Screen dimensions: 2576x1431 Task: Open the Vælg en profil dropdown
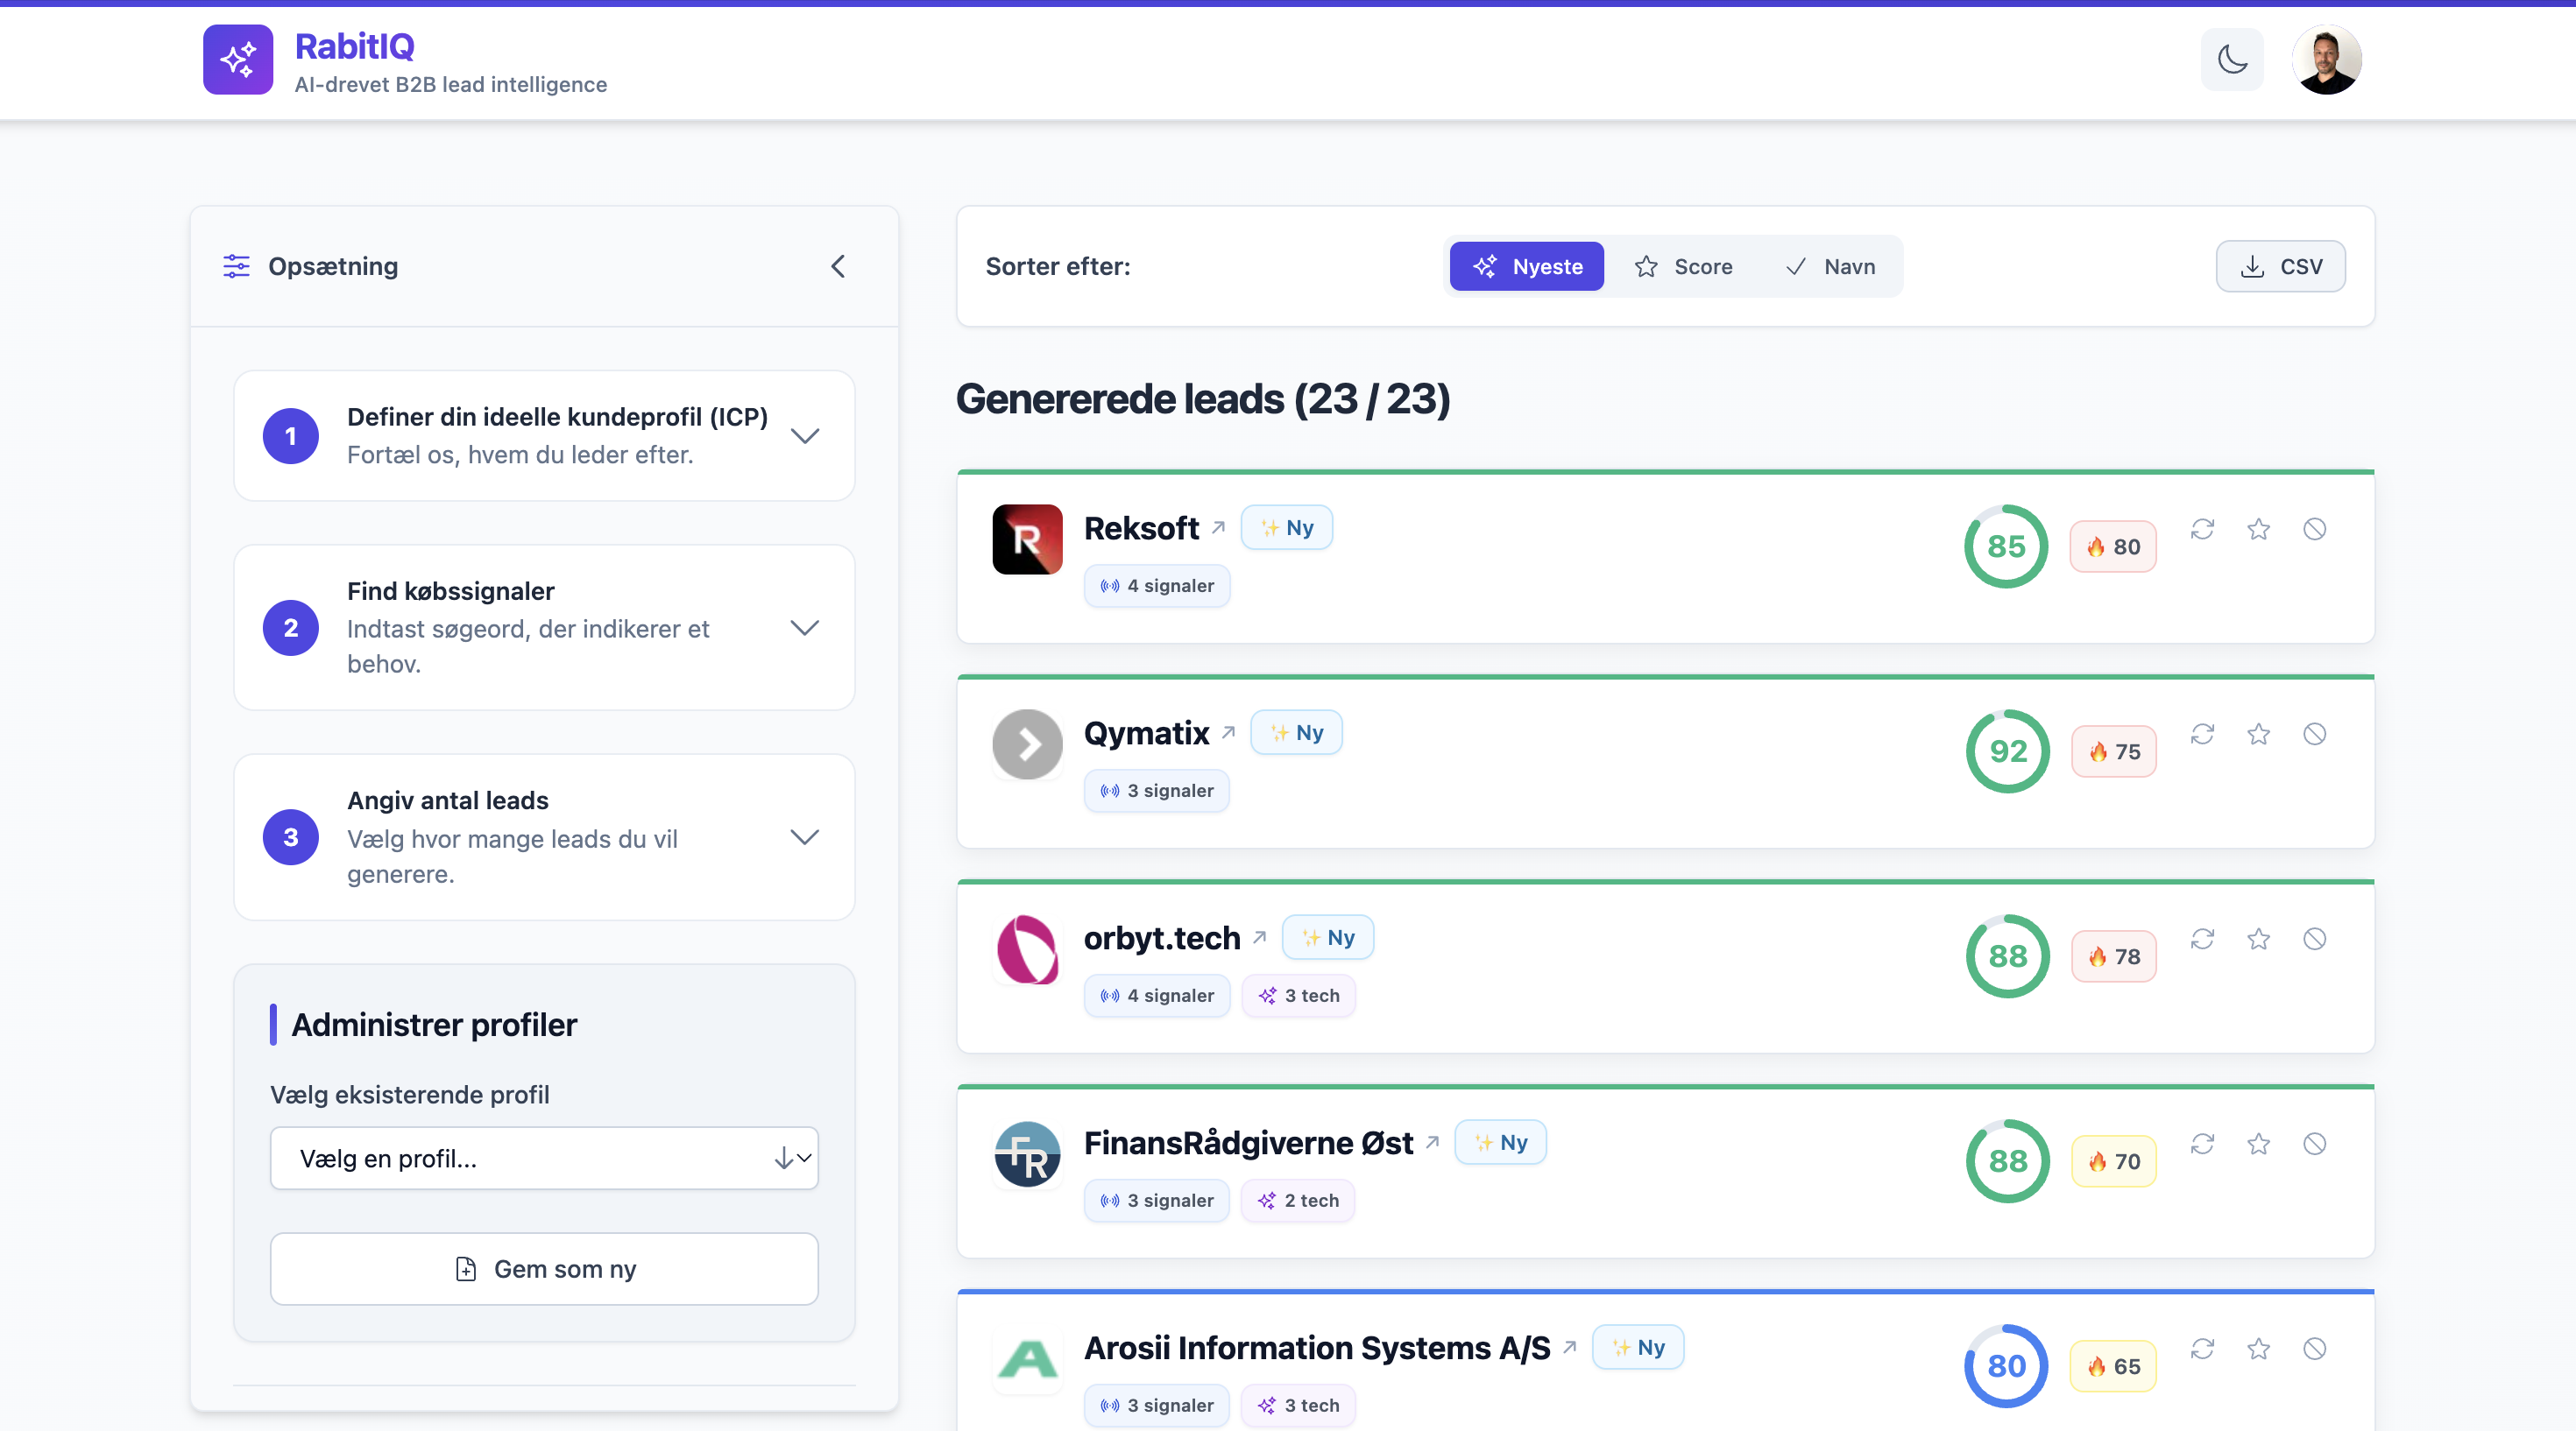pos(544,1158)
